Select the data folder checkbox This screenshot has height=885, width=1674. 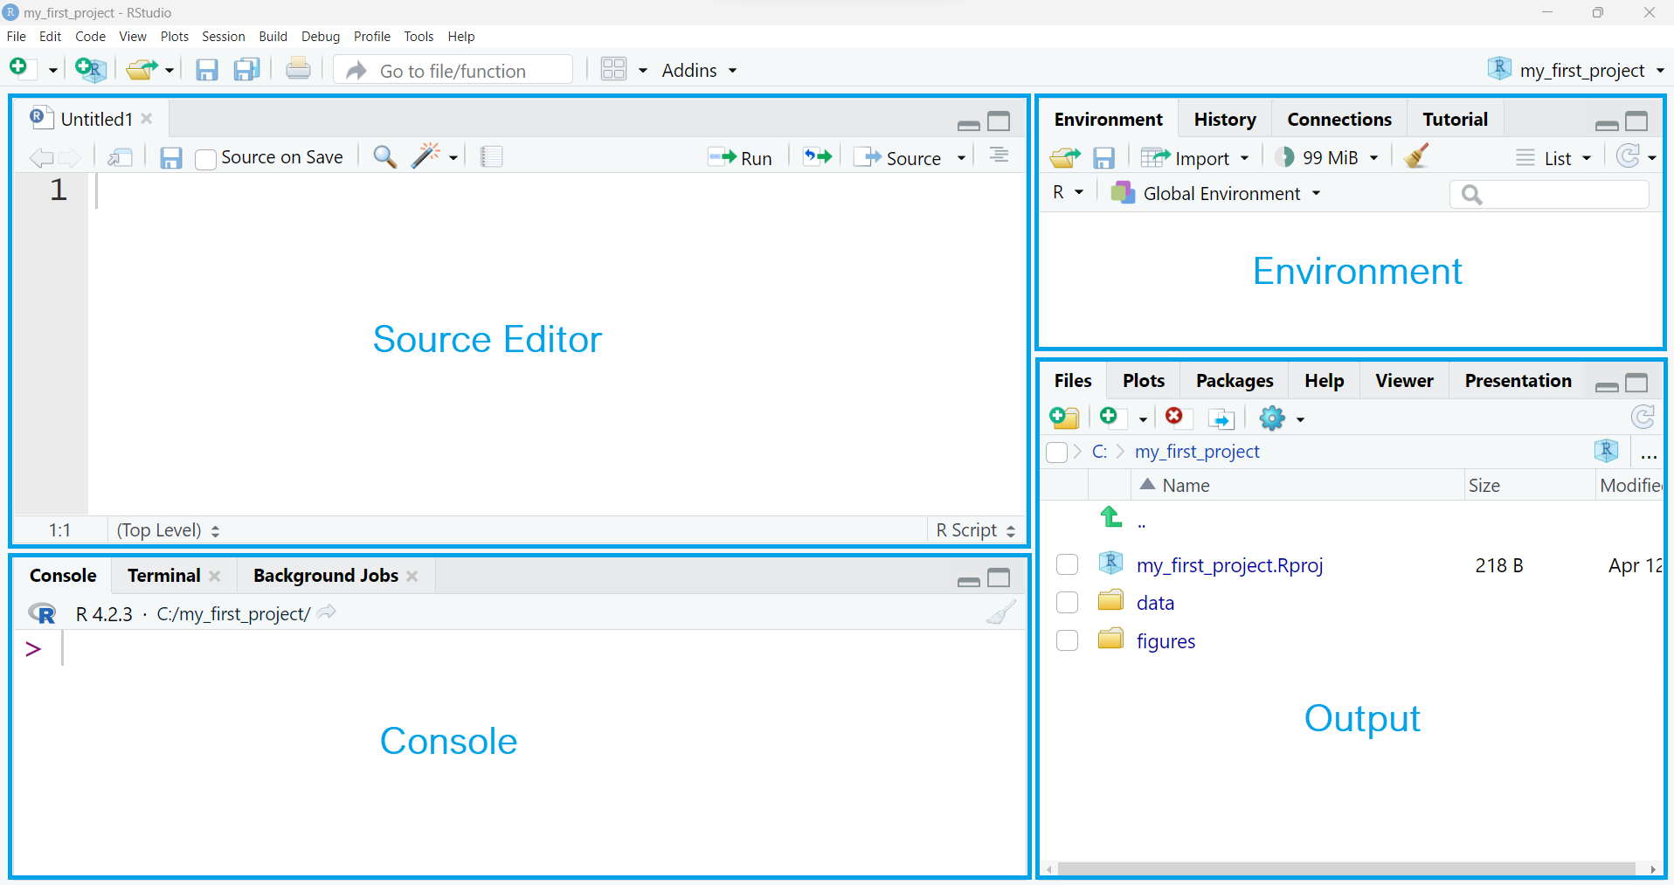pyautogui.click(x=1067, y=603)
